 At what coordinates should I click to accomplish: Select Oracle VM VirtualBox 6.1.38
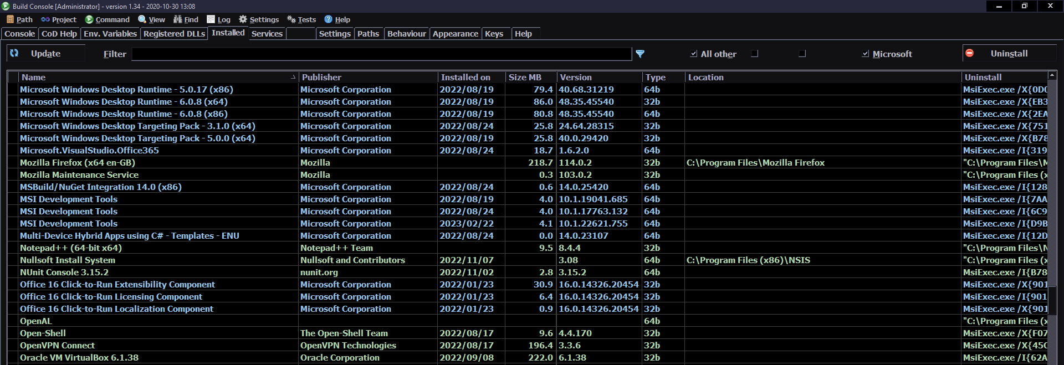[x=79, y=358]
